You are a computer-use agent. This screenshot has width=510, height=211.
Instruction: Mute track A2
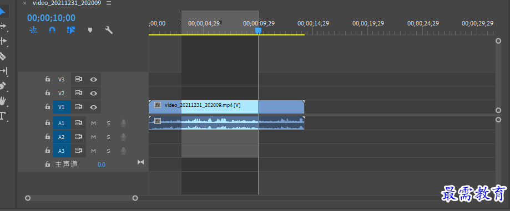click(x=93, y=137)
